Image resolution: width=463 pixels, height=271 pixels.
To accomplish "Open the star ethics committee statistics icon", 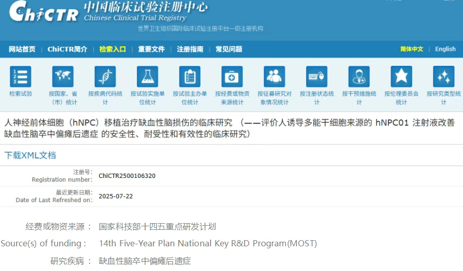I will (x=401, y=77).
